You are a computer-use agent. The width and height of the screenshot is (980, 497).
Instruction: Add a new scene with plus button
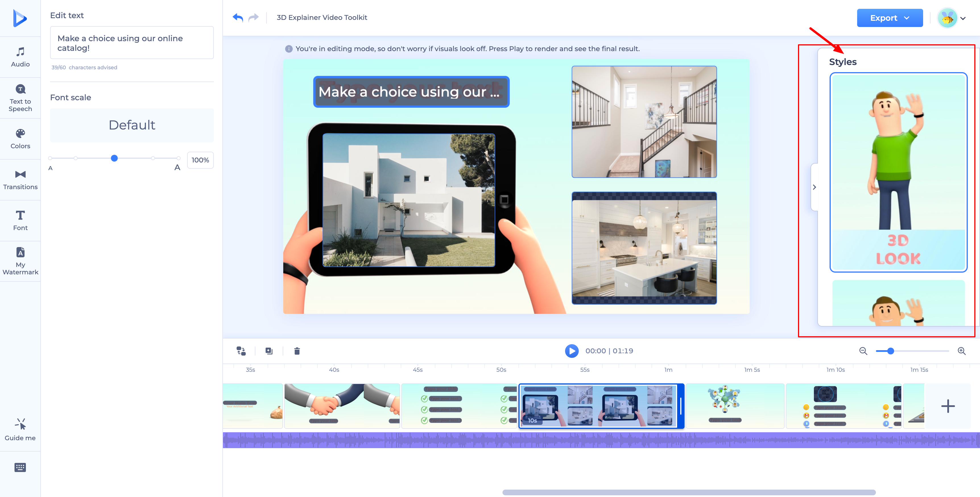[948, 406]
